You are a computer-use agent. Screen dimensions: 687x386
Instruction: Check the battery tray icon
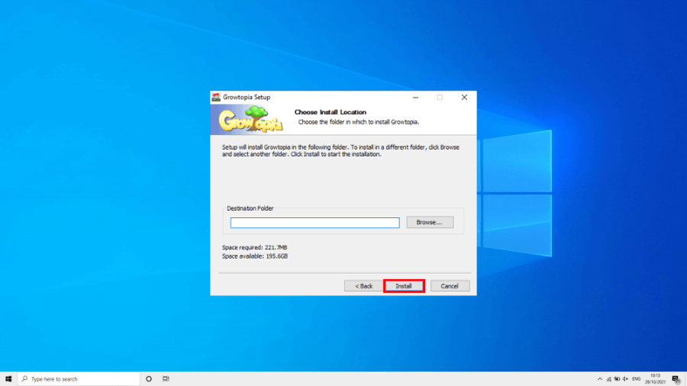(617, 379)
